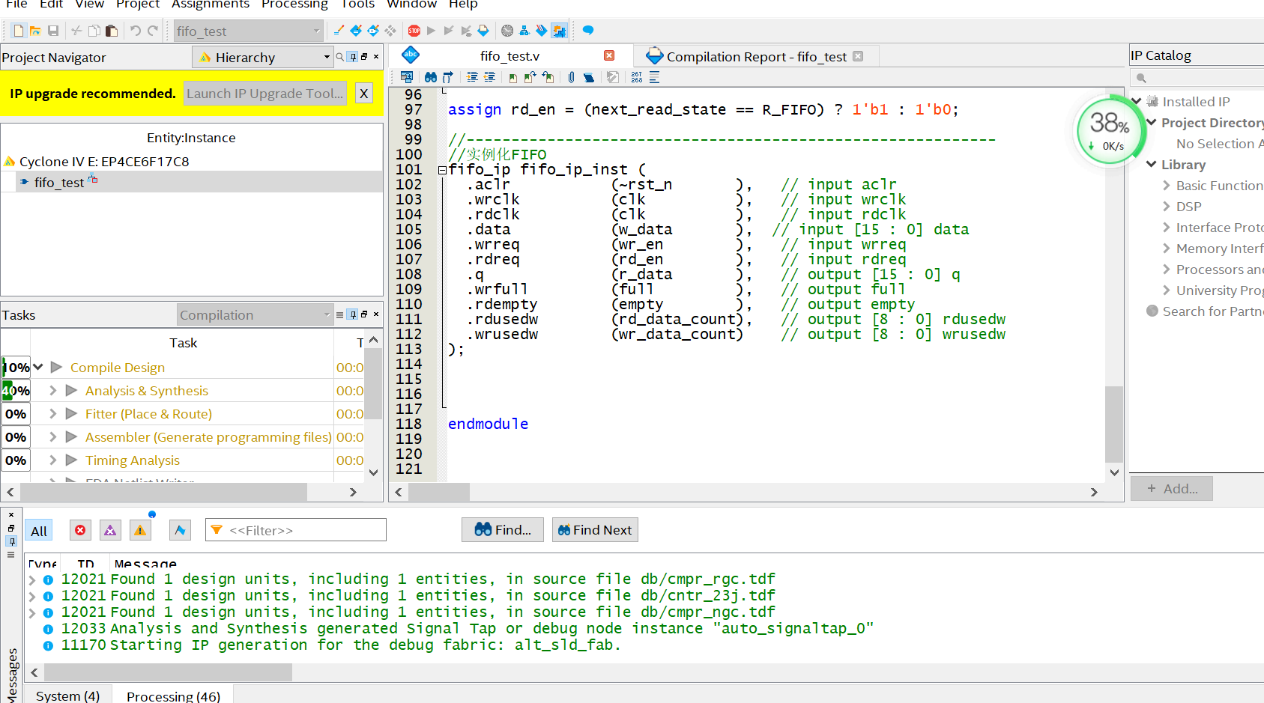Click the undo arrow icon
The width and height of the screenshot is (1264, 703).
136,31
